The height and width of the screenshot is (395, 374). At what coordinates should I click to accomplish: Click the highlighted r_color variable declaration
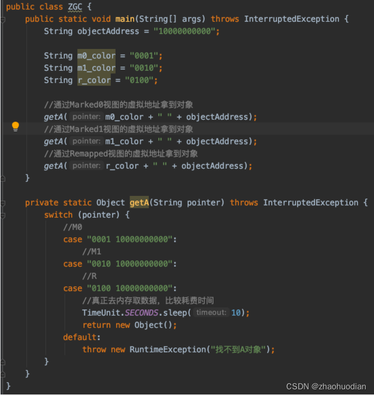(94, 80)
